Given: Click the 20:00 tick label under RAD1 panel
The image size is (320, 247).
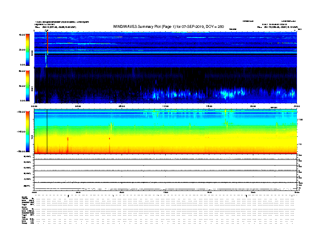Looking at the screenshot, I should [253, 106].
